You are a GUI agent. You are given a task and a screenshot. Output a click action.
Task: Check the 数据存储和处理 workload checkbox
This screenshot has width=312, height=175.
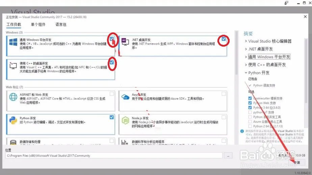(x=112, y=141)
